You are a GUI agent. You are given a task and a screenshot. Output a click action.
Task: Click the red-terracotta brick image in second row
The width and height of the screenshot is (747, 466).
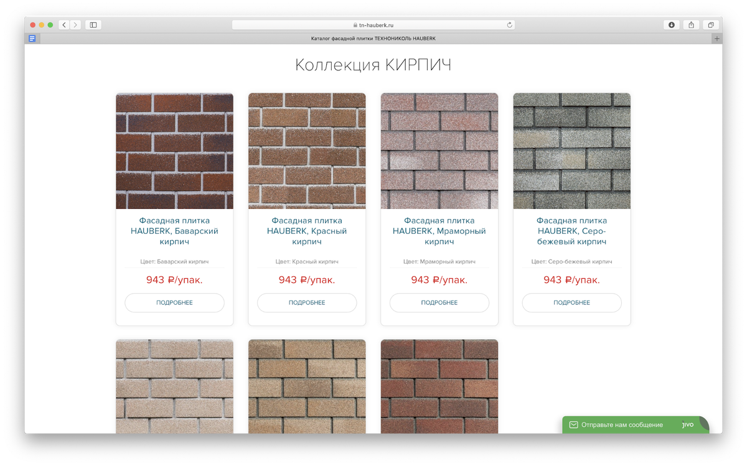pos(439,386)
